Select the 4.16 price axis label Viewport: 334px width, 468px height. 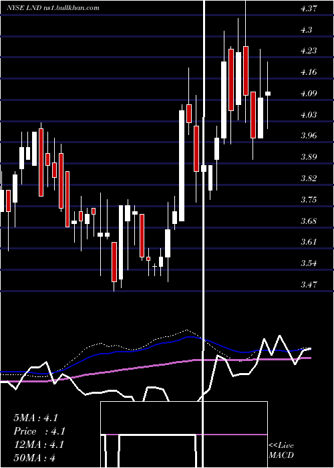pos(309,72)
